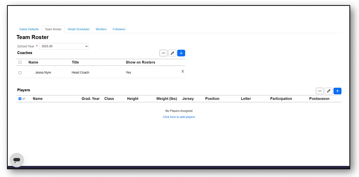
Task: Click the Participation column header
Action: (x=281, y=99)
